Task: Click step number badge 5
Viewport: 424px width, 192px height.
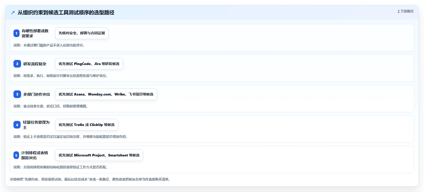Action: pyautogui.click(x=16, y=155)
